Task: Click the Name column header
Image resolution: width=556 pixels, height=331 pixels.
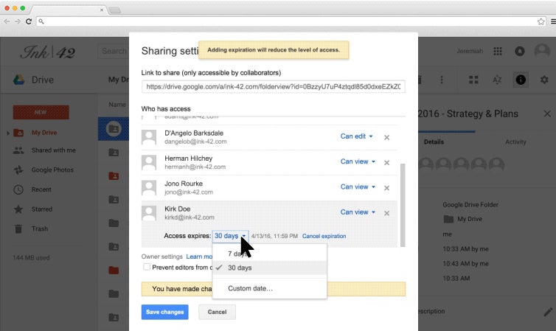Action: [x=117, y=105]
